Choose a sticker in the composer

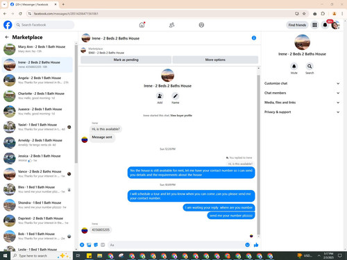pyautogui.click(x=96, y=245)
